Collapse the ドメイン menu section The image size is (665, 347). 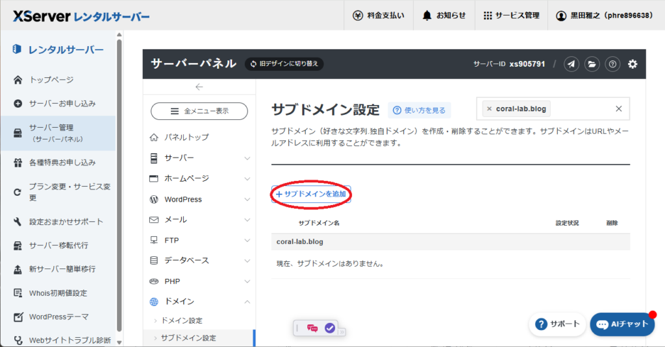[x=199, y=302]
